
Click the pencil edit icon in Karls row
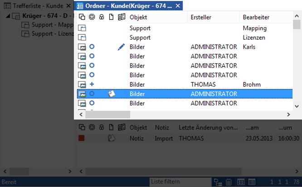coord(121,47)
